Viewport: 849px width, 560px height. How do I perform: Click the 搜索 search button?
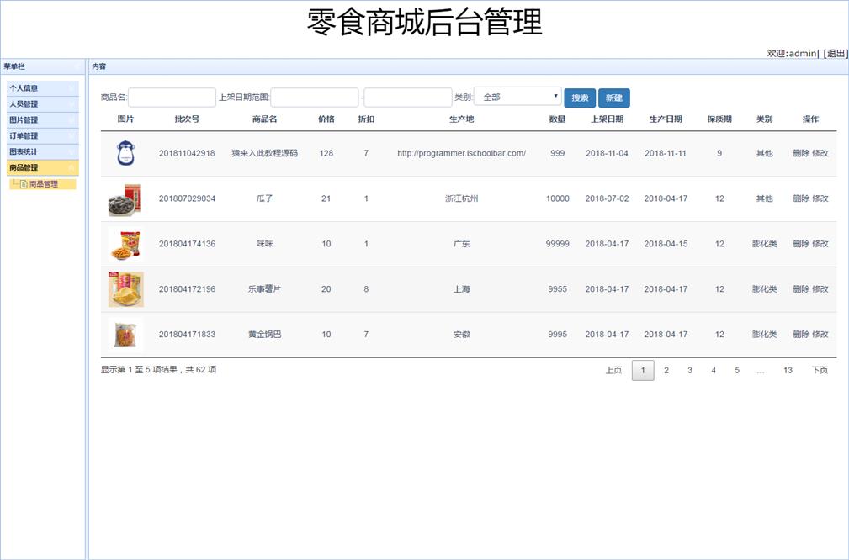580,98
